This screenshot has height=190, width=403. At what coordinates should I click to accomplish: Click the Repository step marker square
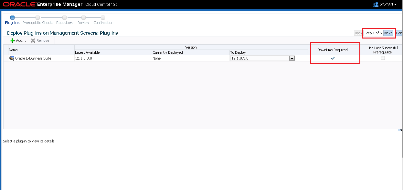click(x=65, y=17)
